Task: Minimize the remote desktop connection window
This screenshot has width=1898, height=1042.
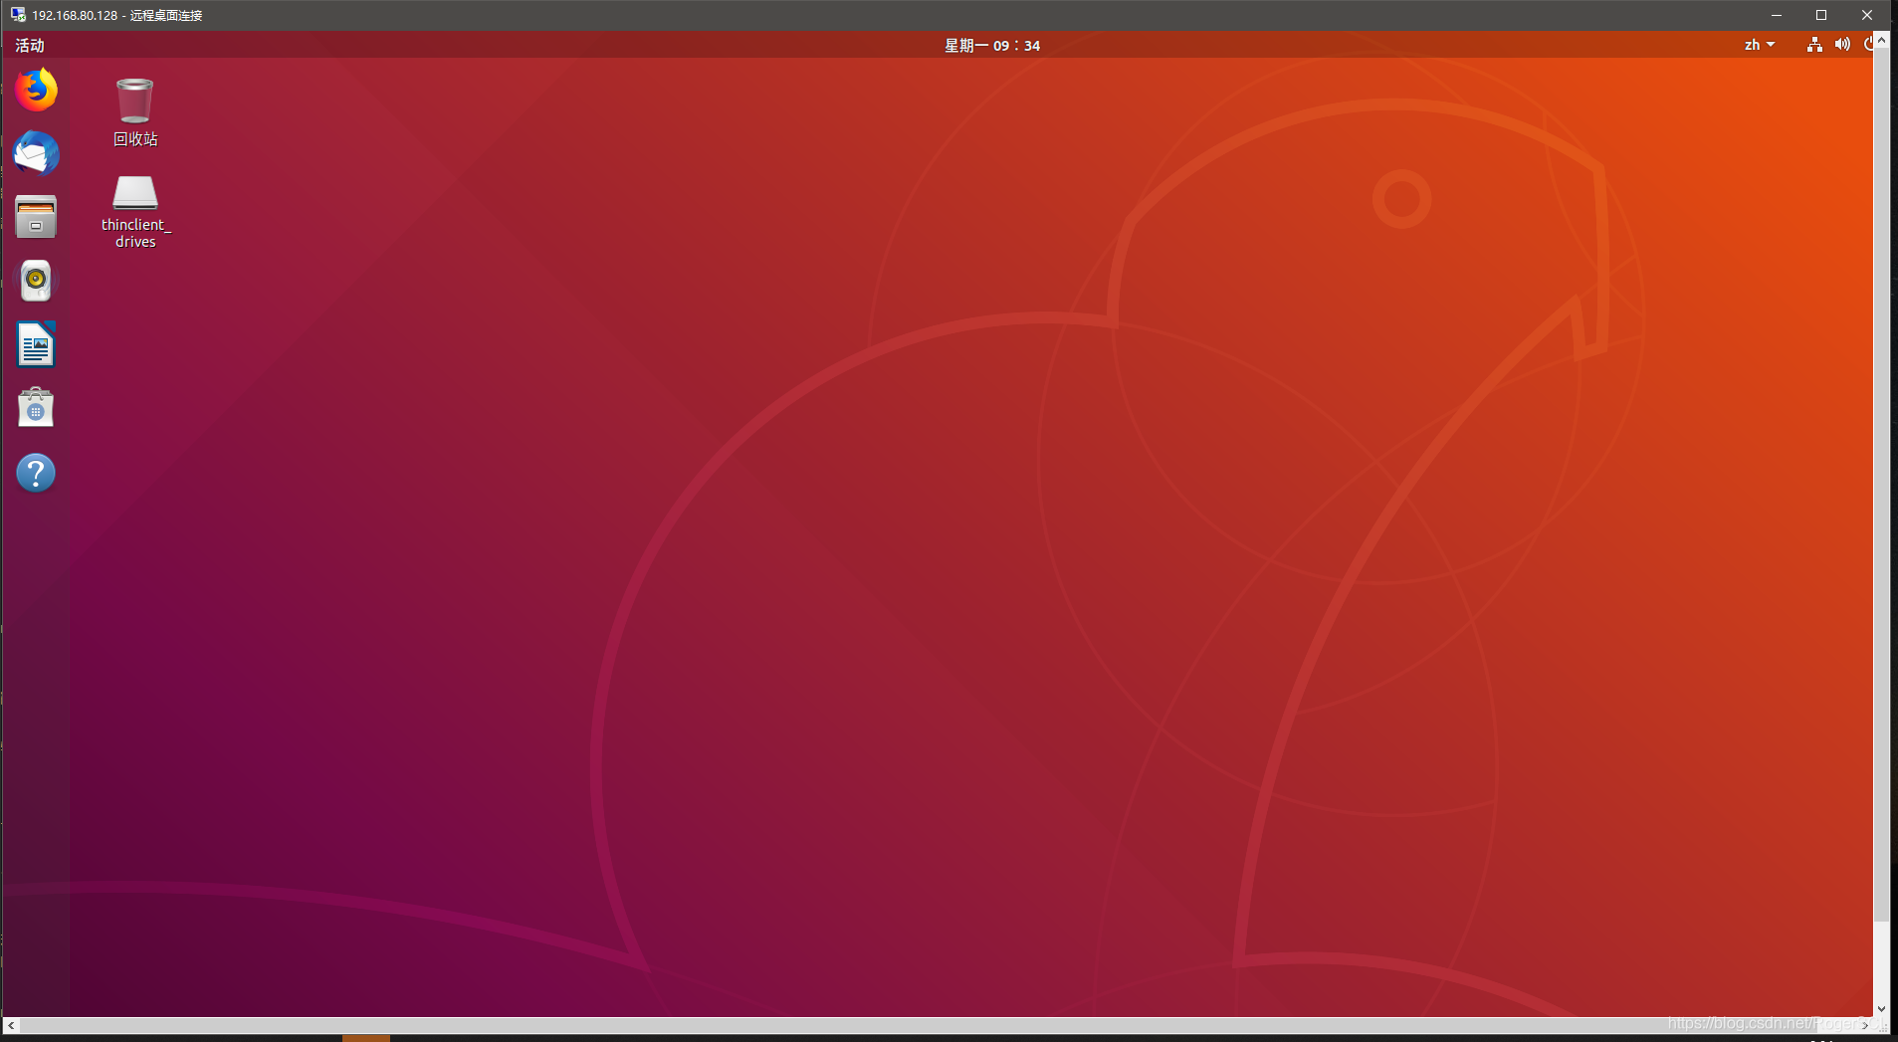Action: (x=1776, y=15)
